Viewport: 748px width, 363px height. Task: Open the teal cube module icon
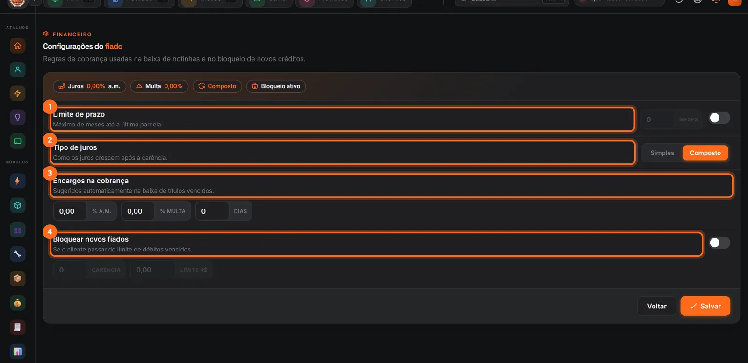18,205
